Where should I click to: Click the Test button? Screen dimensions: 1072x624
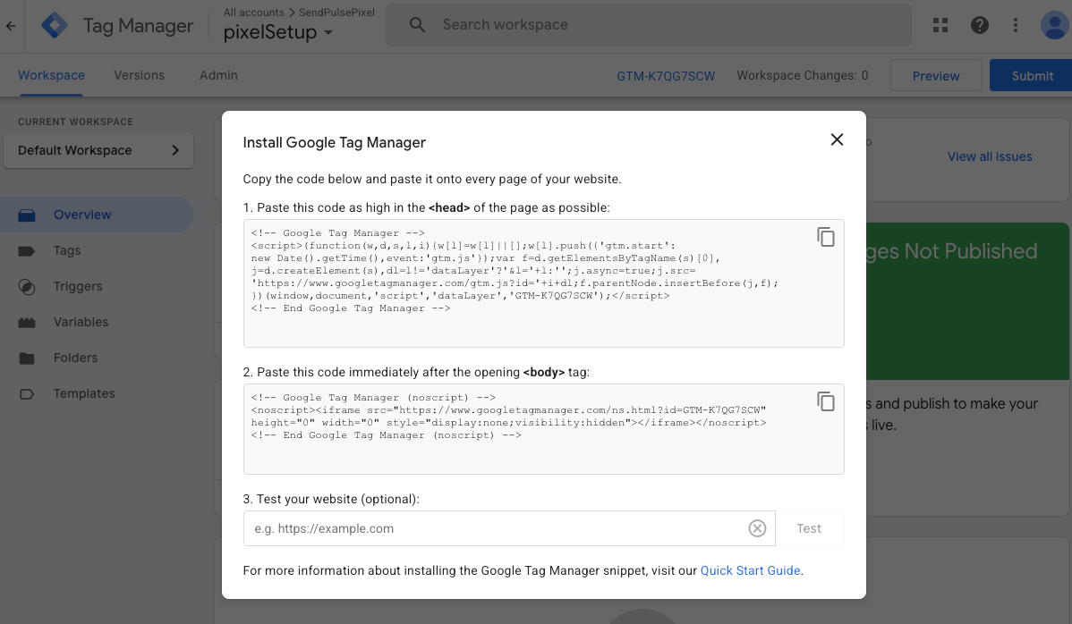pyautogui.click(x=809, y=528)
